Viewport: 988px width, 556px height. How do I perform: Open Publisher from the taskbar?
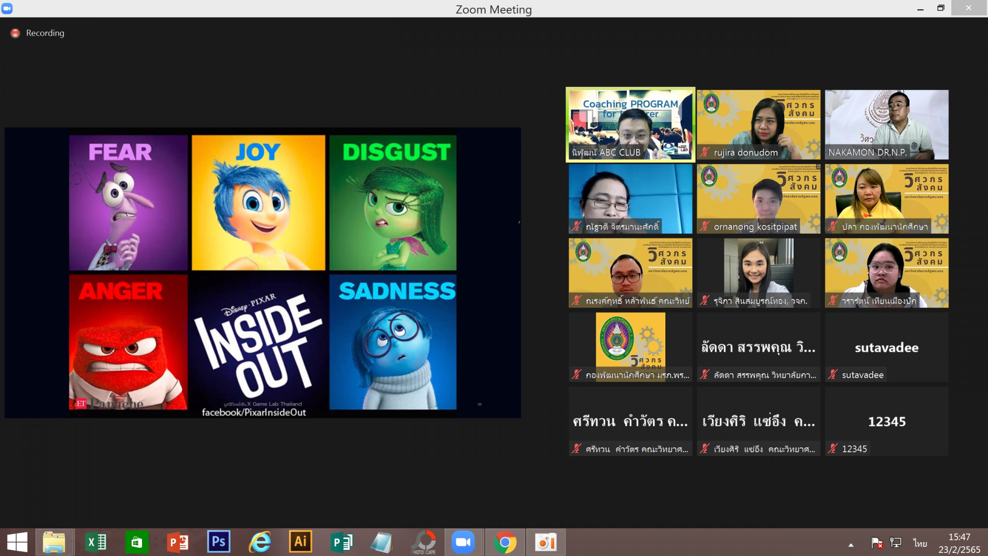(342, 542)
